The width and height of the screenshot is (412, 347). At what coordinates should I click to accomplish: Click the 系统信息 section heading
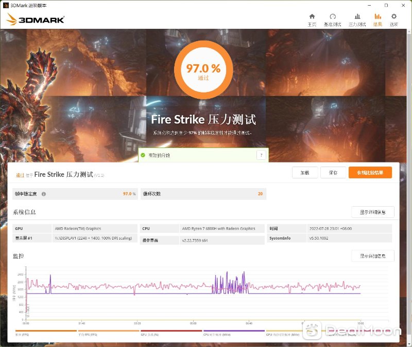pos(24,212)
